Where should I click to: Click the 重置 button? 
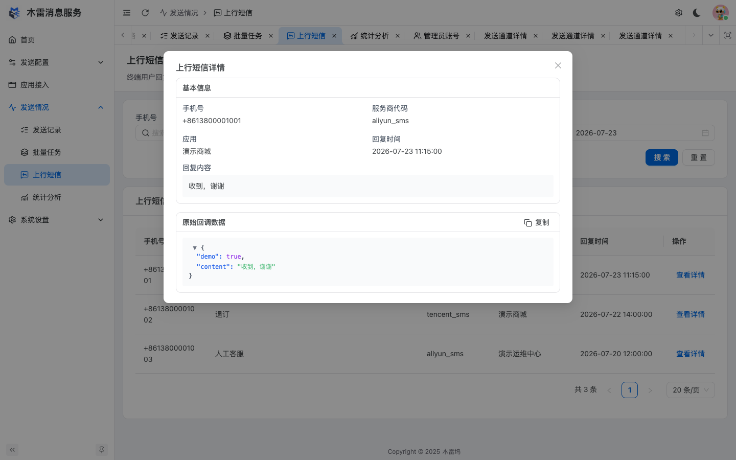[x=698, y=157]
